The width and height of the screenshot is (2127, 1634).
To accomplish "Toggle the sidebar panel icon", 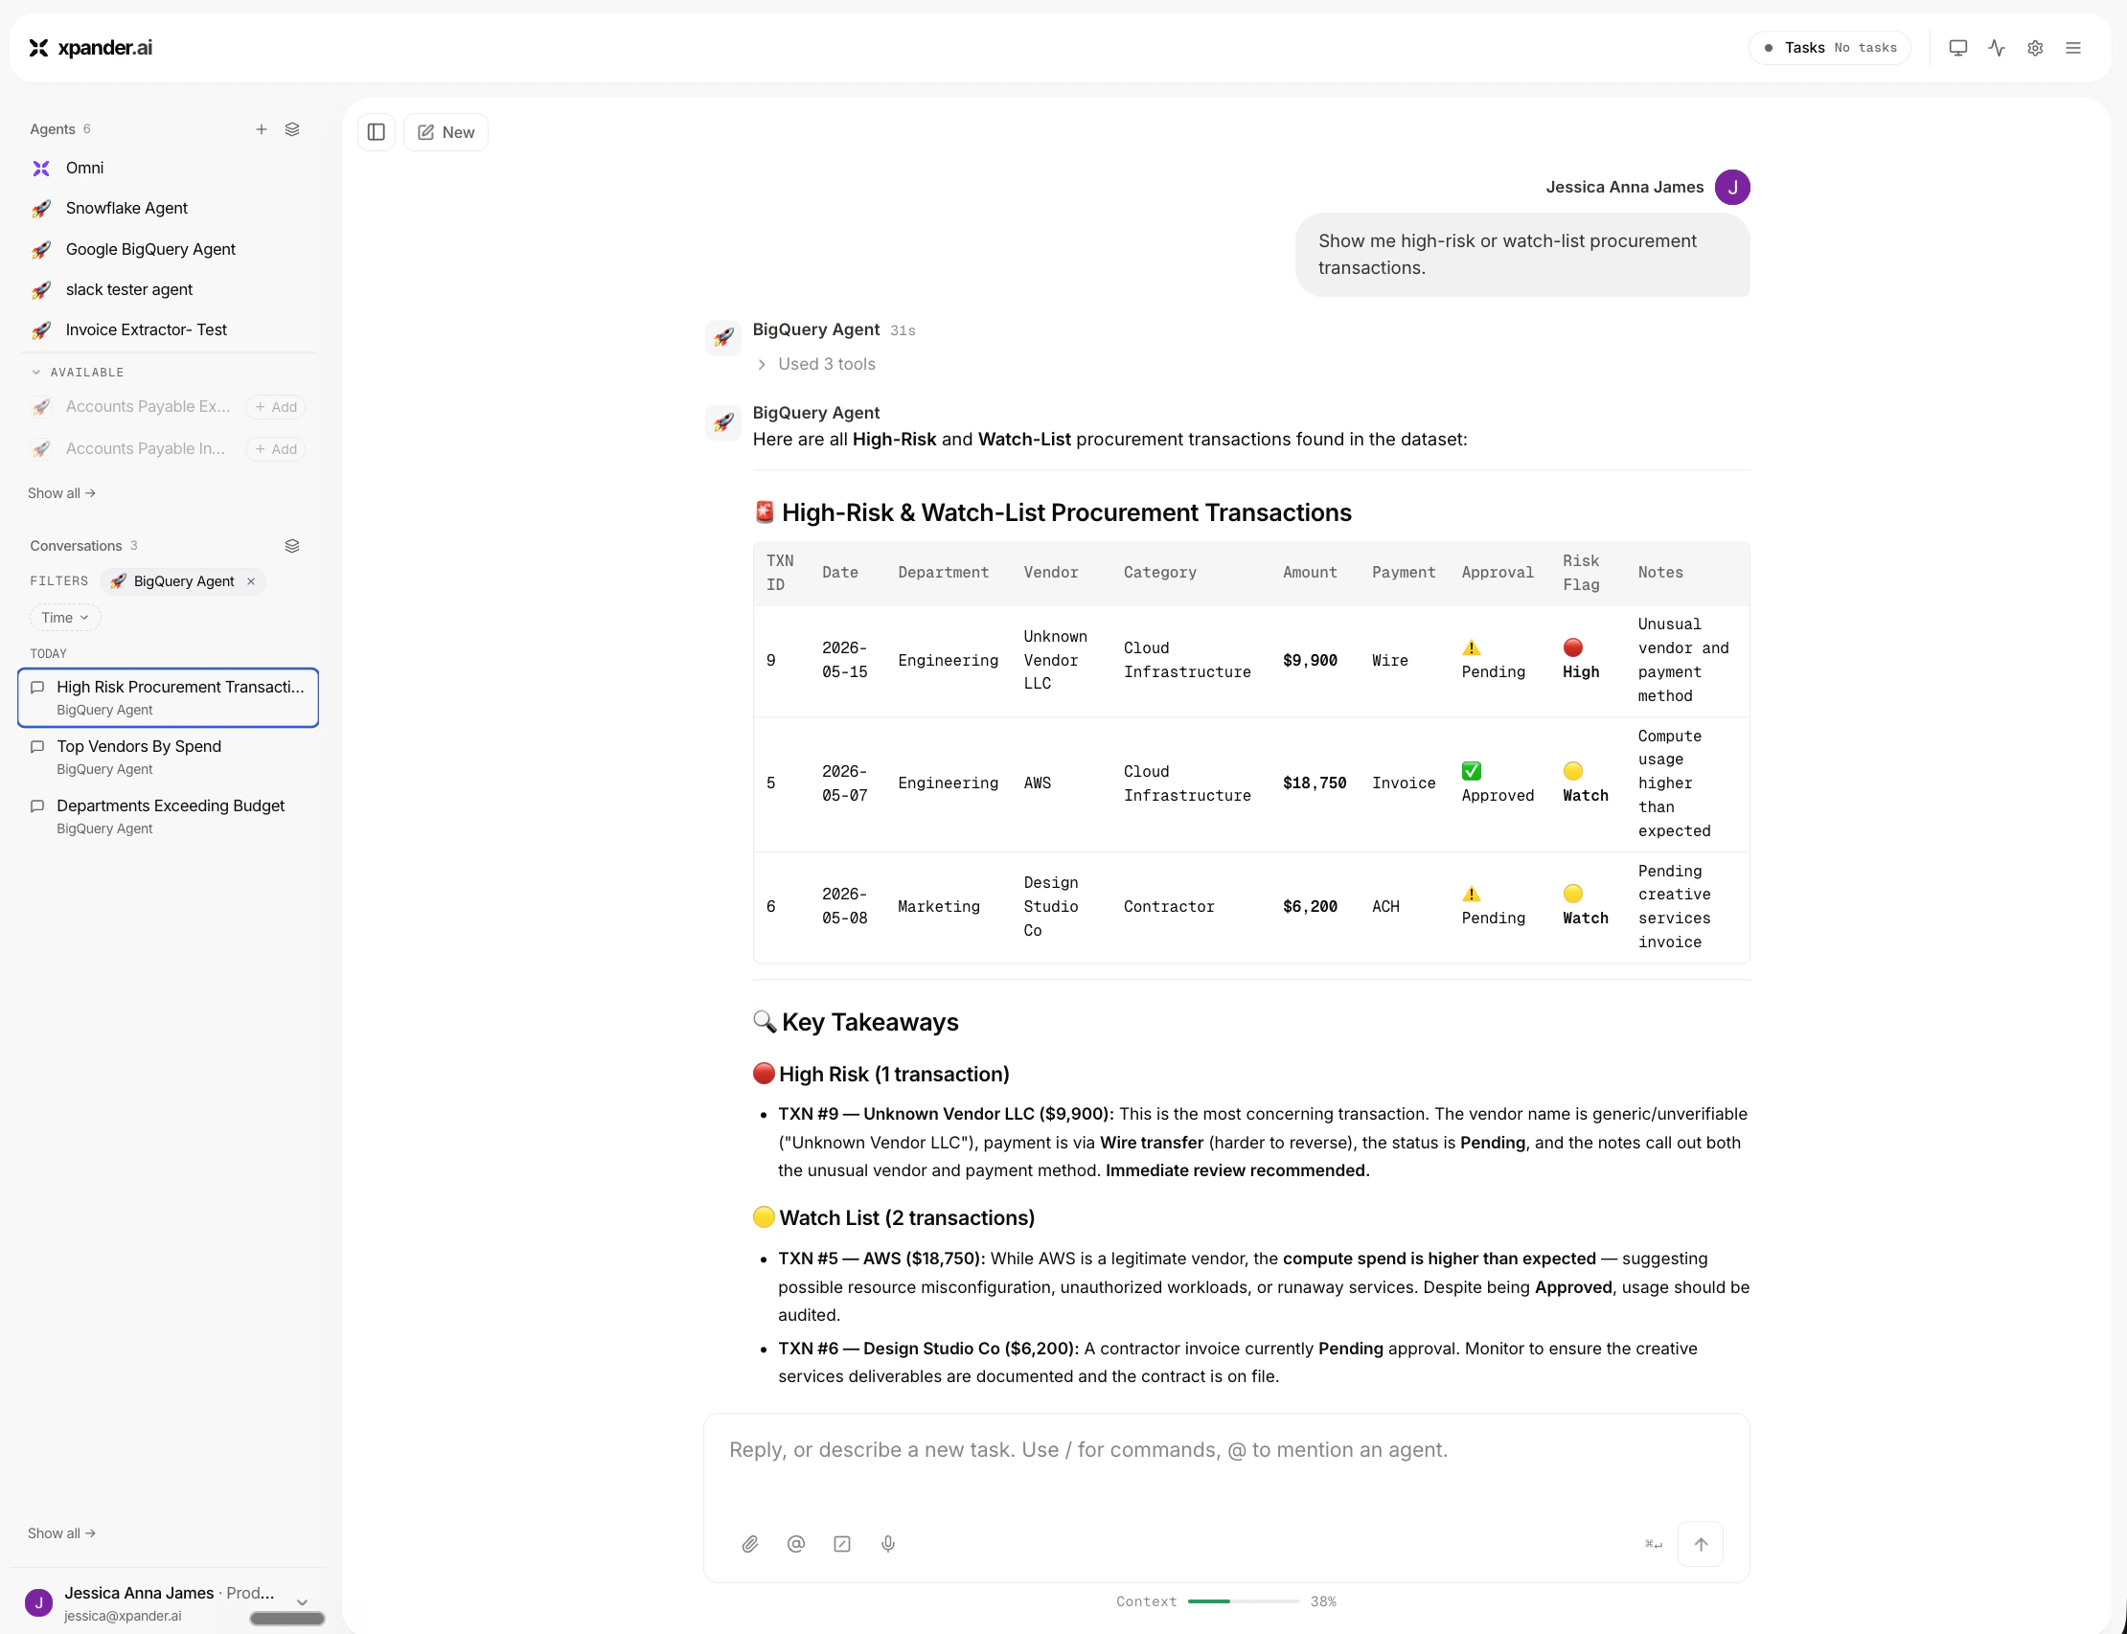I will (x=377, y=132).
